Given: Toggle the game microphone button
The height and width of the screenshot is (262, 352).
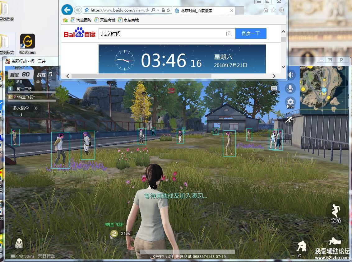Looking at the screenshot, I should (x=290, y=88).
